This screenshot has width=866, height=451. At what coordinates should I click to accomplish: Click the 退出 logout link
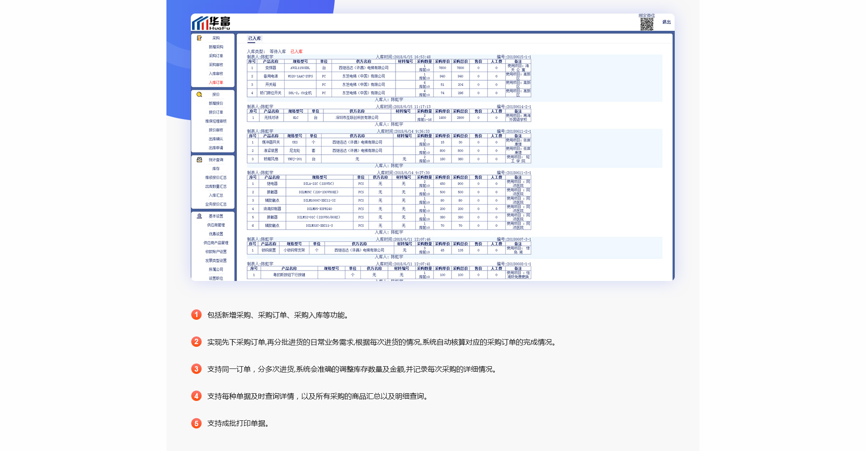click(666, 22)
